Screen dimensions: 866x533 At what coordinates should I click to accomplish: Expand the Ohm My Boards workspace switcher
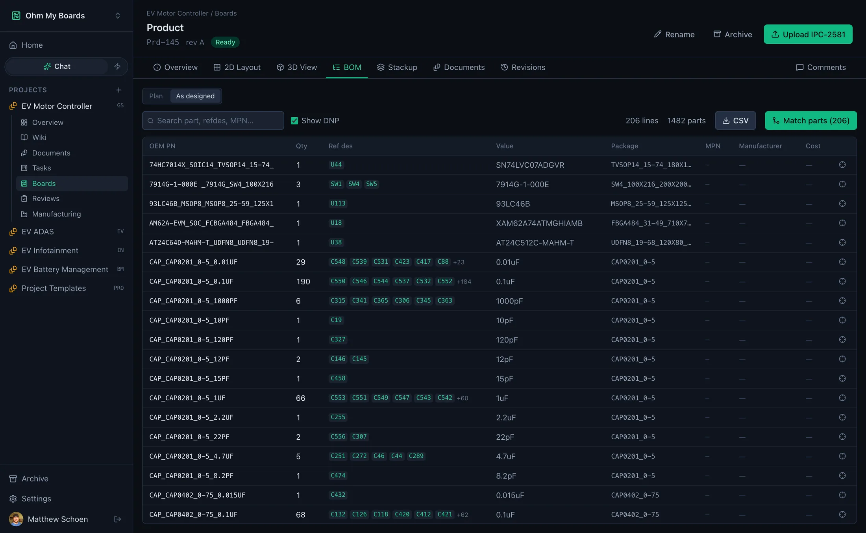click(117, 16)
